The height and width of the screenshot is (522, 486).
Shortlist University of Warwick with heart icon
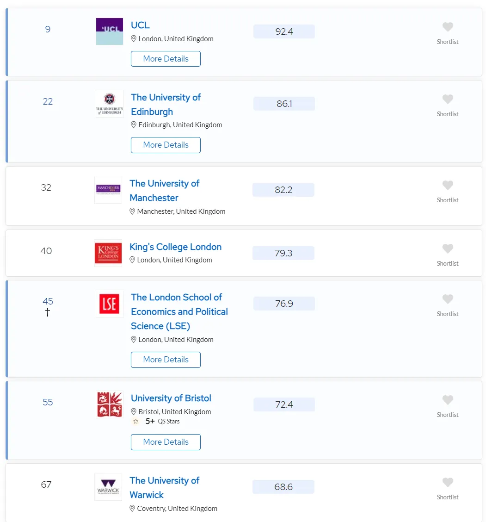pyautogui.click(x=448, y=482)
